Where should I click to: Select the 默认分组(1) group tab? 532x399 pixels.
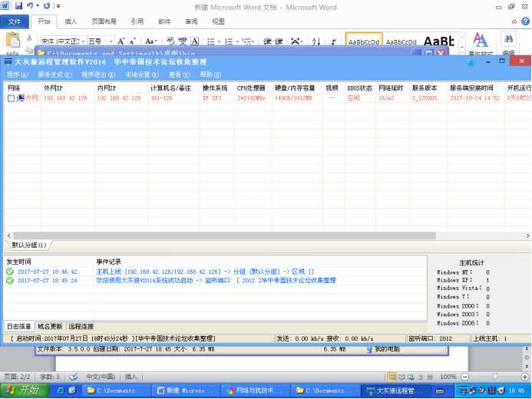[29, 245]
